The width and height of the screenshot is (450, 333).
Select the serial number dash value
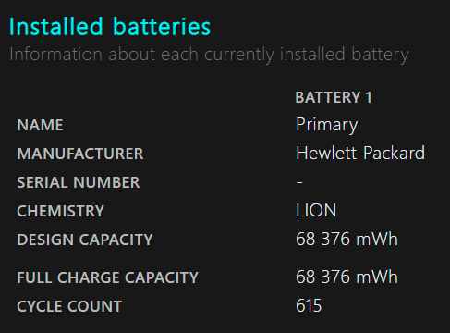point(299,182)
